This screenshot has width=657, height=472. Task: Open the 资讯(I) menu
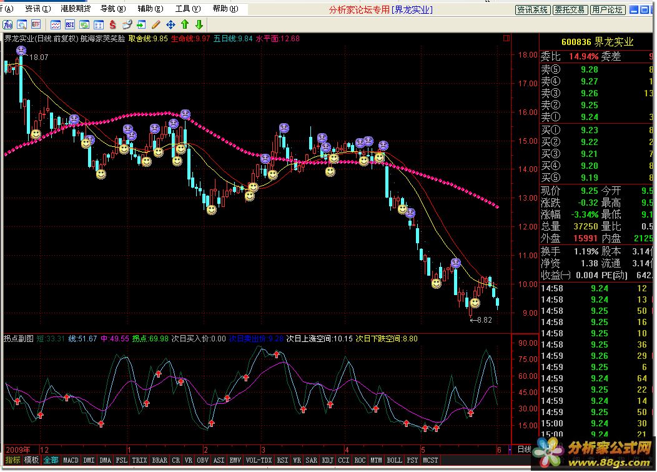(x=37, y=9)
